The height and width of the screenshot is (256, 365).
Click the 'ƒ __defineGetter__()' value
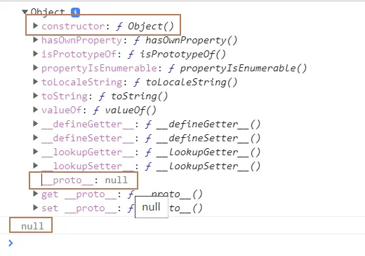(203, 125)
